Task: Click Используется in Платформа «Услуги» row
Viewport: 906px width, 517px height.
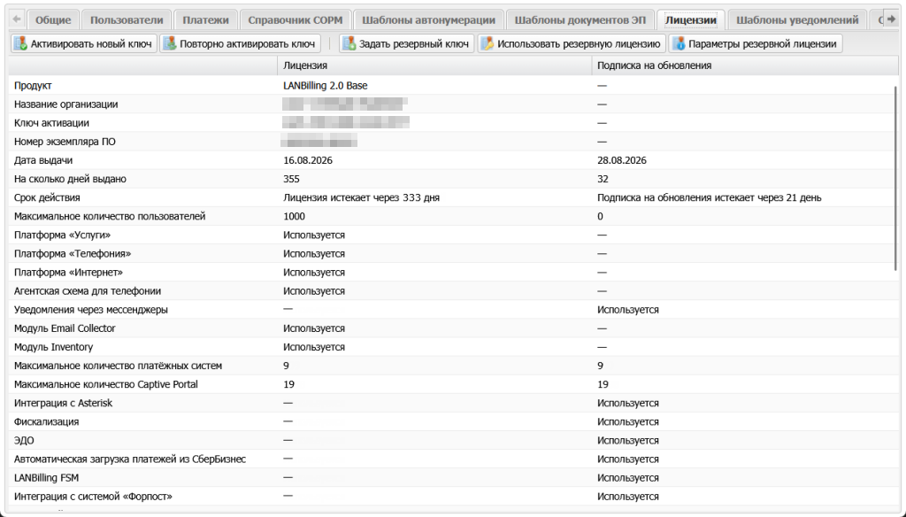Action: [x=314, y=235]
